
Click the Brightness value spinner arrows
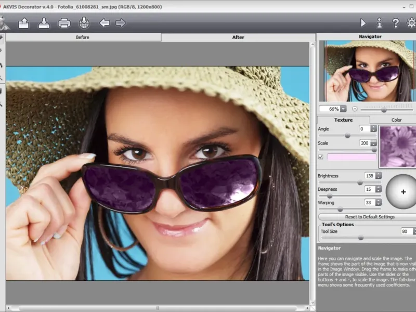coord(379,176)
